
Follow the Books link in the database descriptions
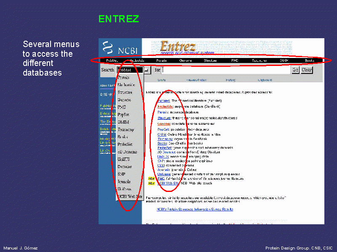click(x=162, y=143)
